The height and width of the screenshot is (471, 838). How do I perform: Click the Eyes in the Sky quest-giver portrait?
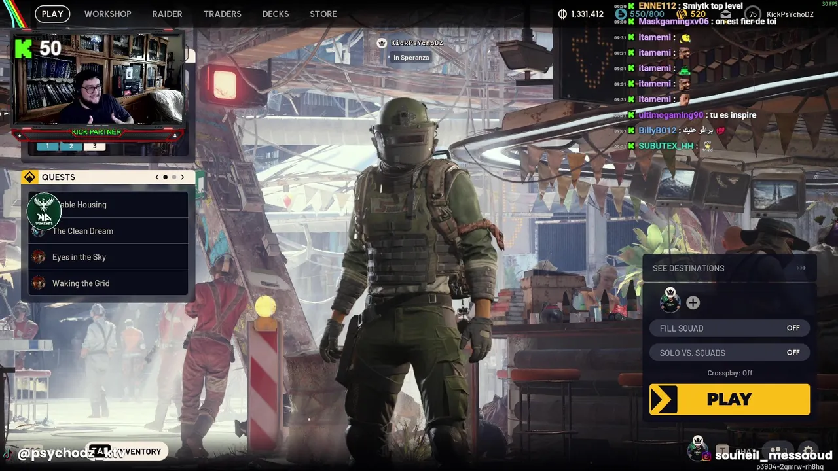[39, 257]
